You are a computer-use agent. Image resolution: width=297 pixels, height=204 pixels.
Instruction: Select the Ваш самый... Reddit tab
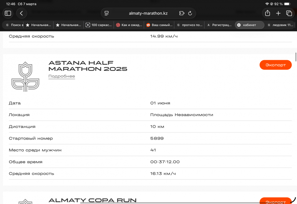[x=159, y=25]
